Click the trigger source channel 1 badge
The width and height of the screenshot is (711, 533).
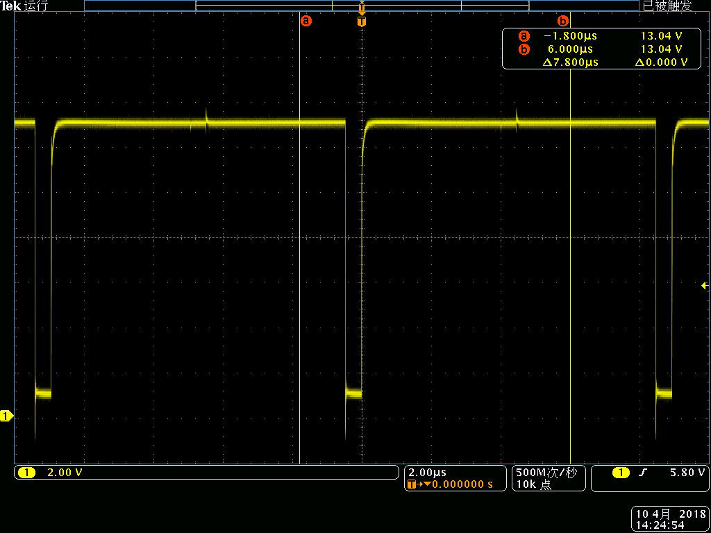click(x=621, y=473)
